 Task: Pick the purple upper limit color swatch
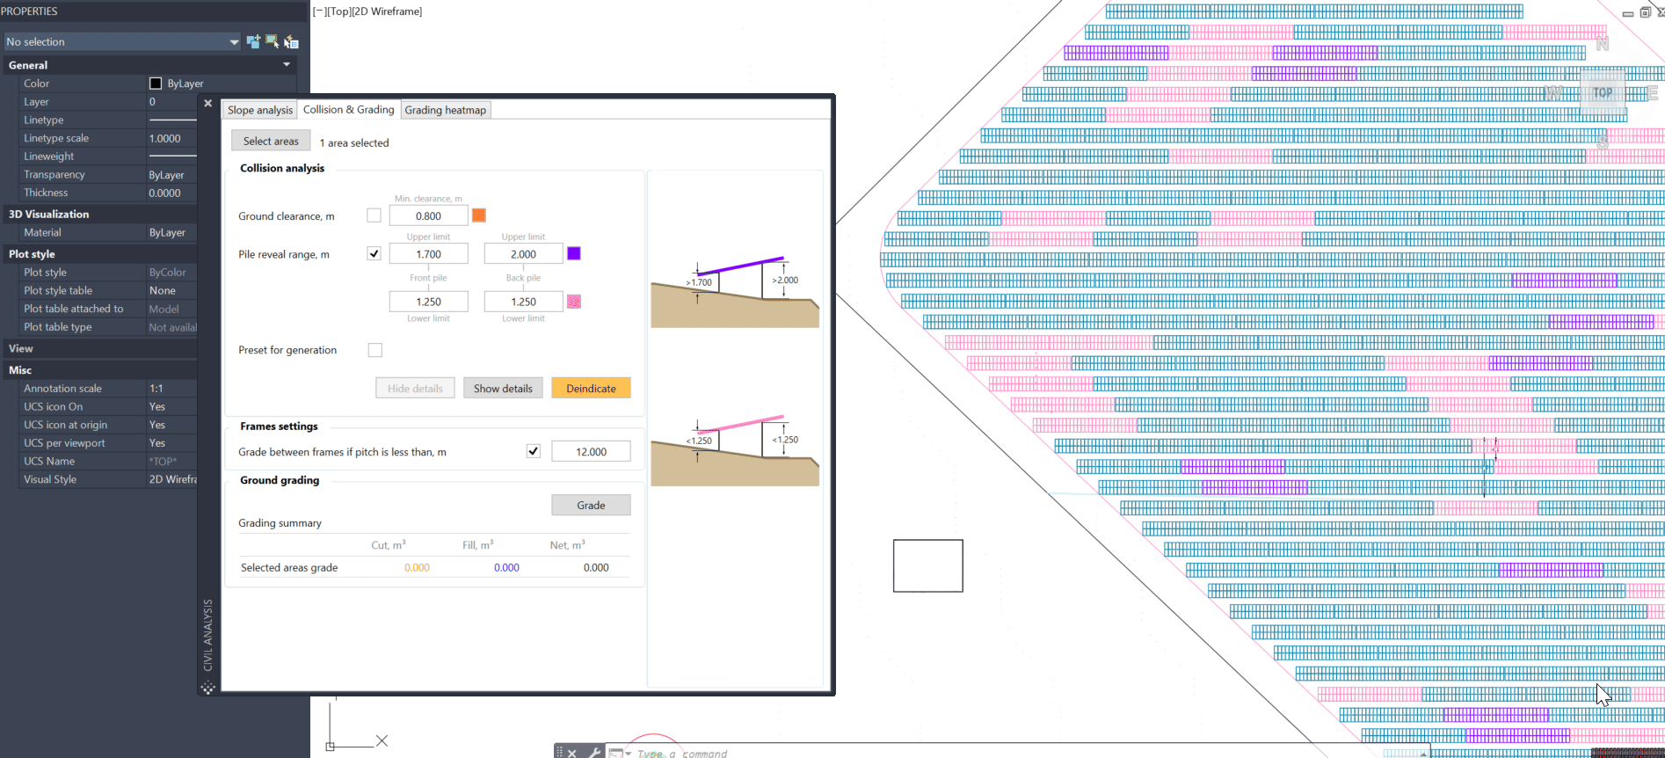pos(574,253)
